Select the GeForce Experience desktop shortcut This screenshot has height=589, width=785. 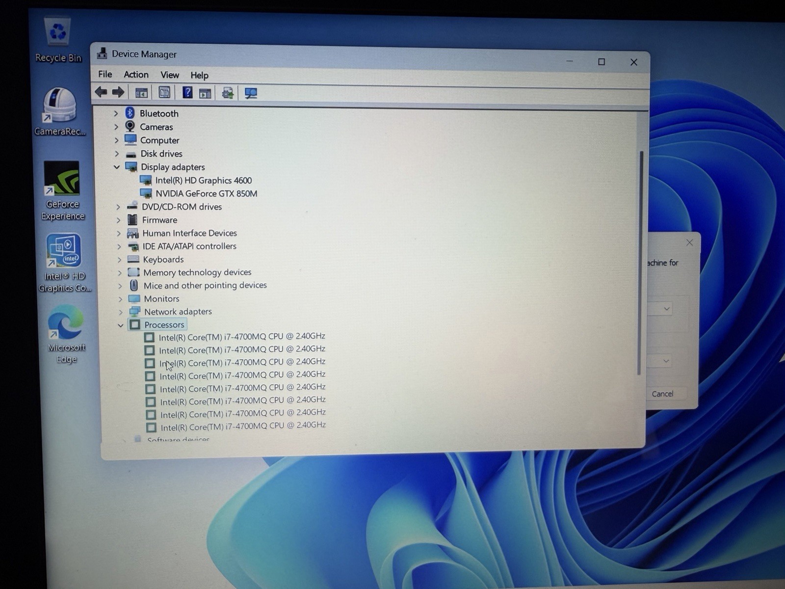[62, 191]
